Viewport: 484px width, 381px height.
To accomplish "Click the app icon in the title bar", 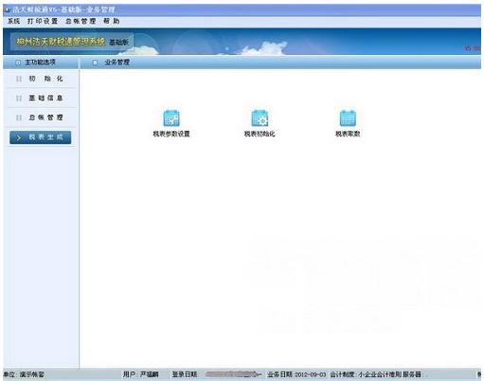I will (x=8, y=9).
